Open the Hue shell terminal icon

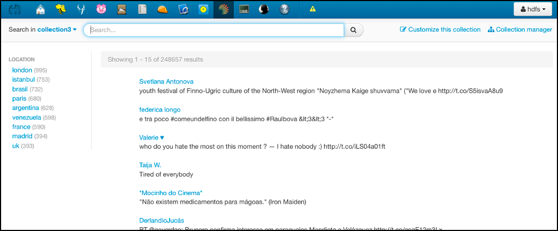click(x=244, y=9)
